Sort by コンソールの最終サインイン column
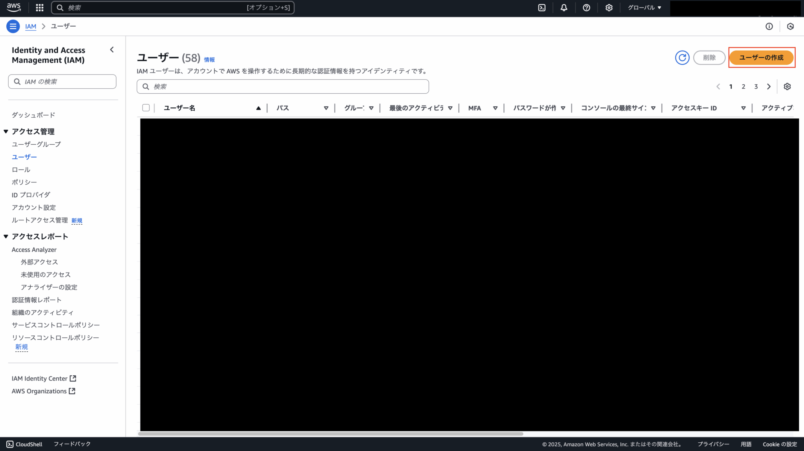This screenshot has width=804, height=451. [x=653, y=108]
